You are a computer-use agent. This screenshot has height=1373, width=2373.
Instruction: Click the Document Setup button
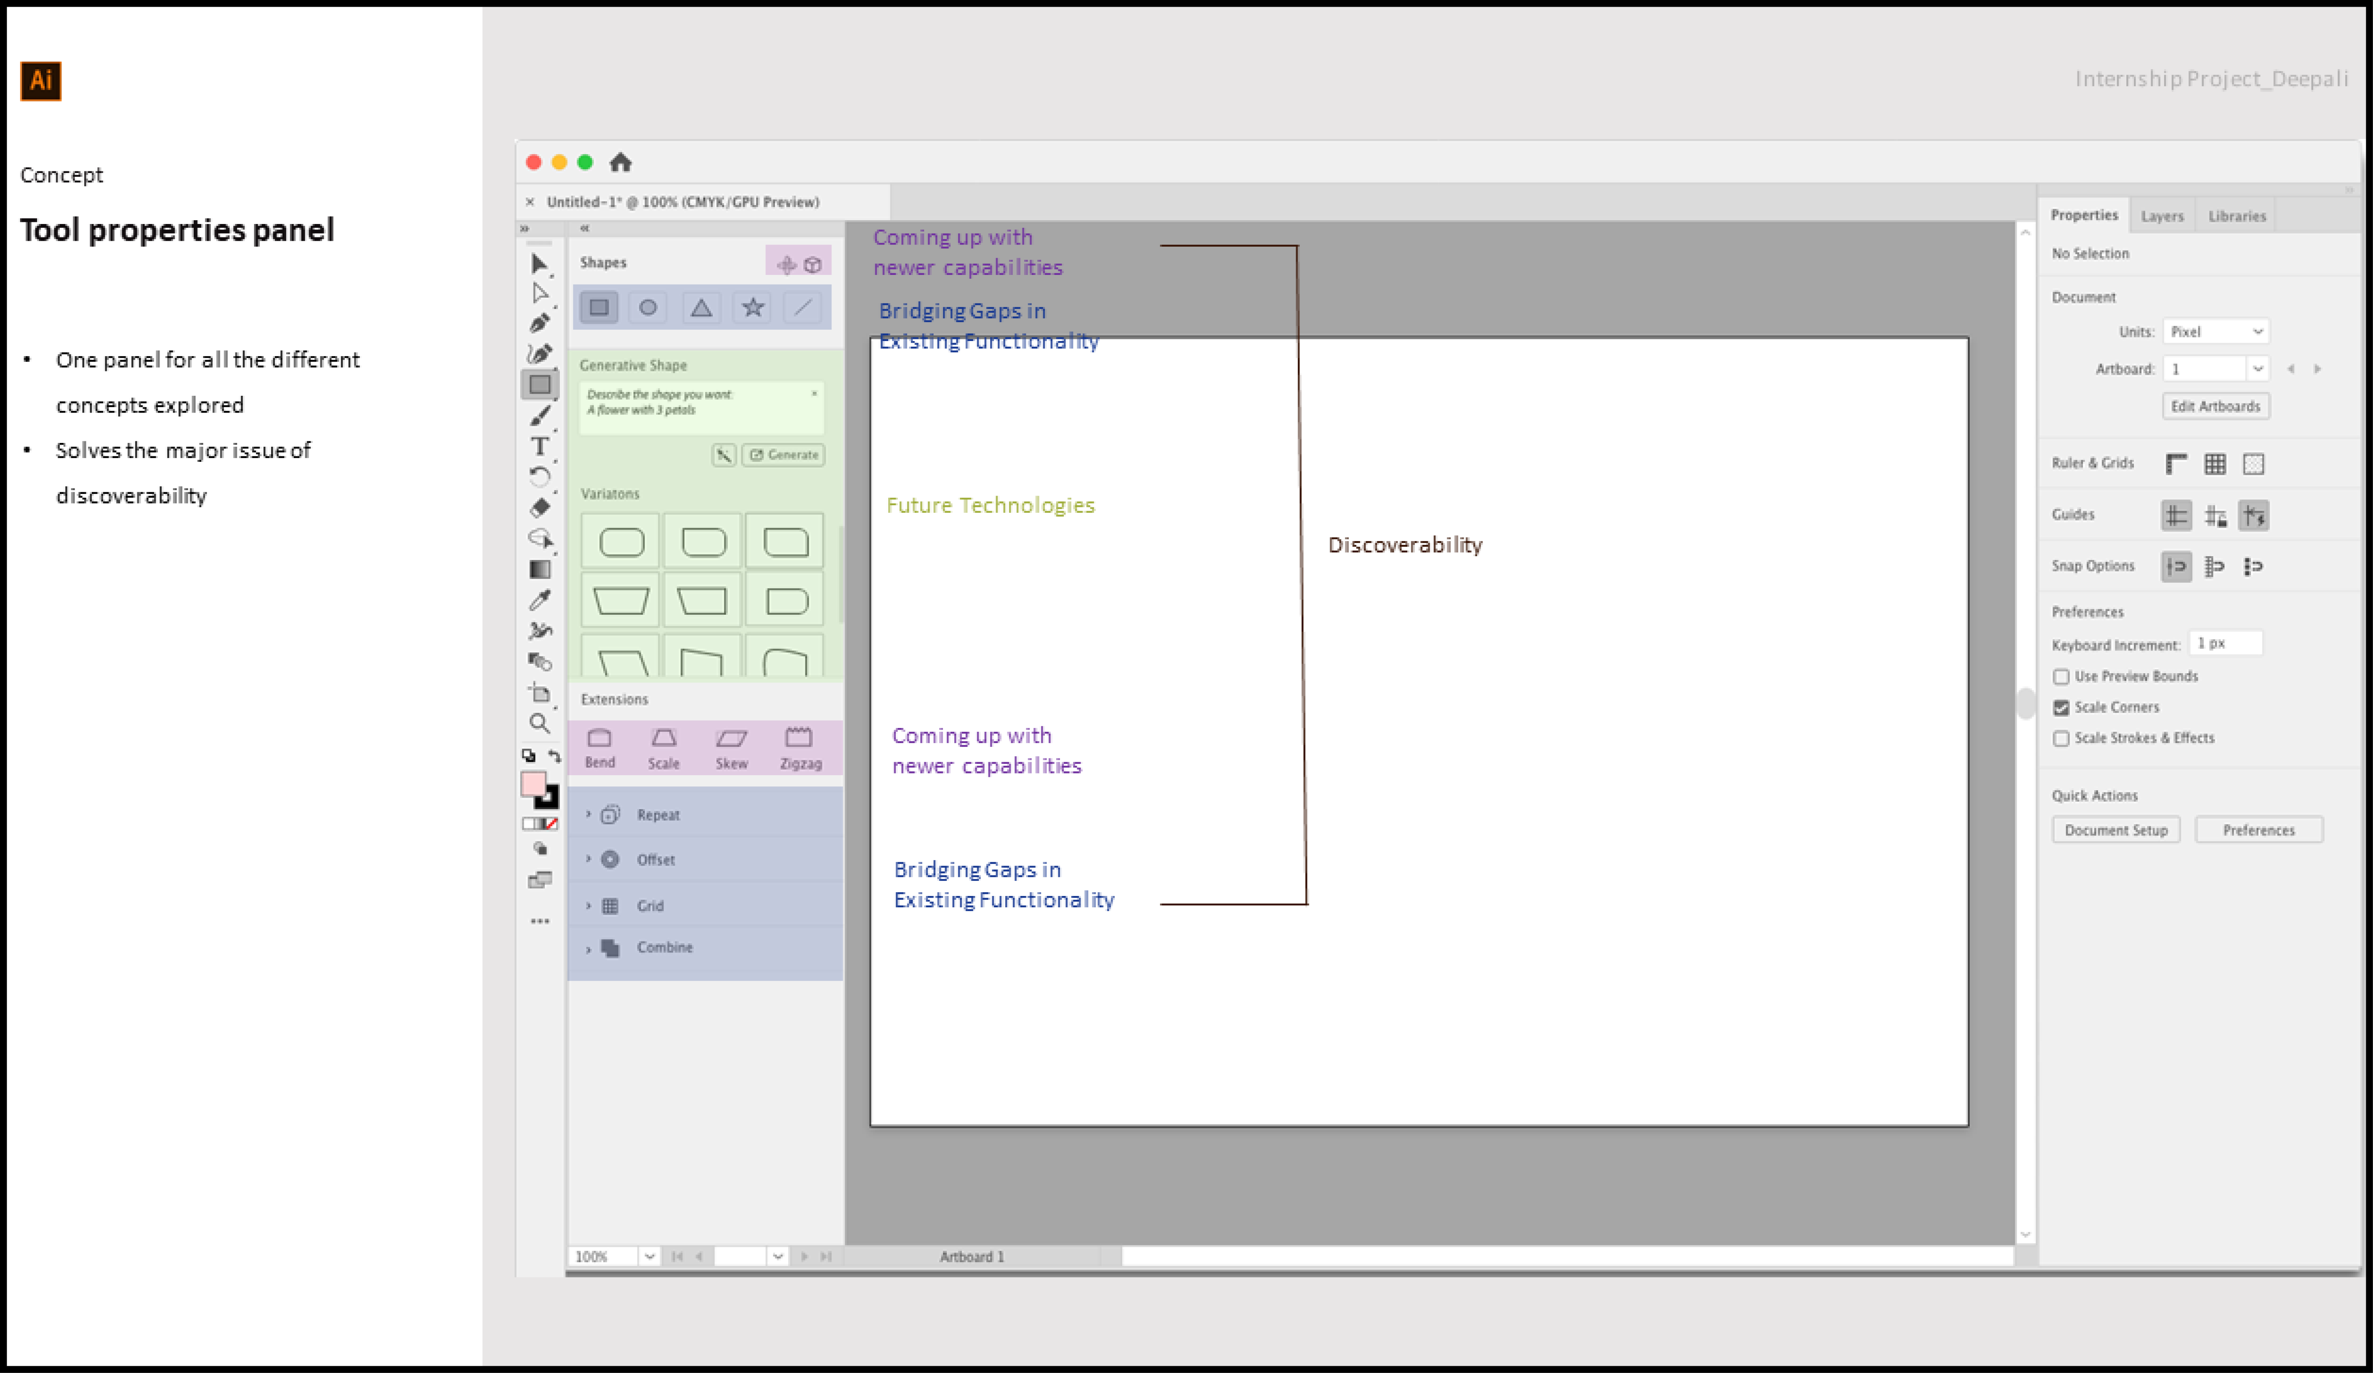coord(2115,829)
